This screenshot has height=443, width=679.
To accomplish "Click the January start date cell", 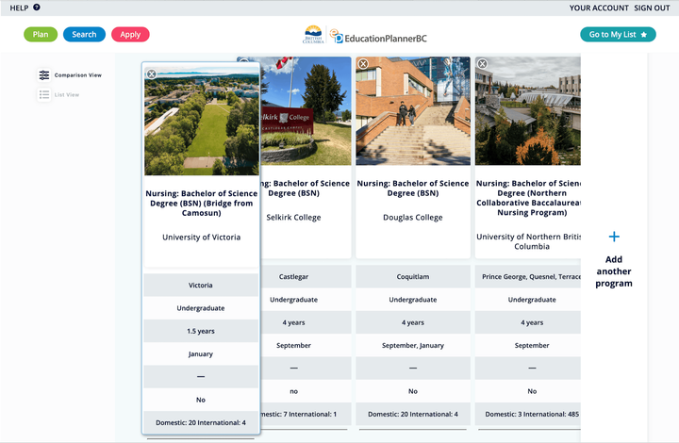I will coord(201,353).
